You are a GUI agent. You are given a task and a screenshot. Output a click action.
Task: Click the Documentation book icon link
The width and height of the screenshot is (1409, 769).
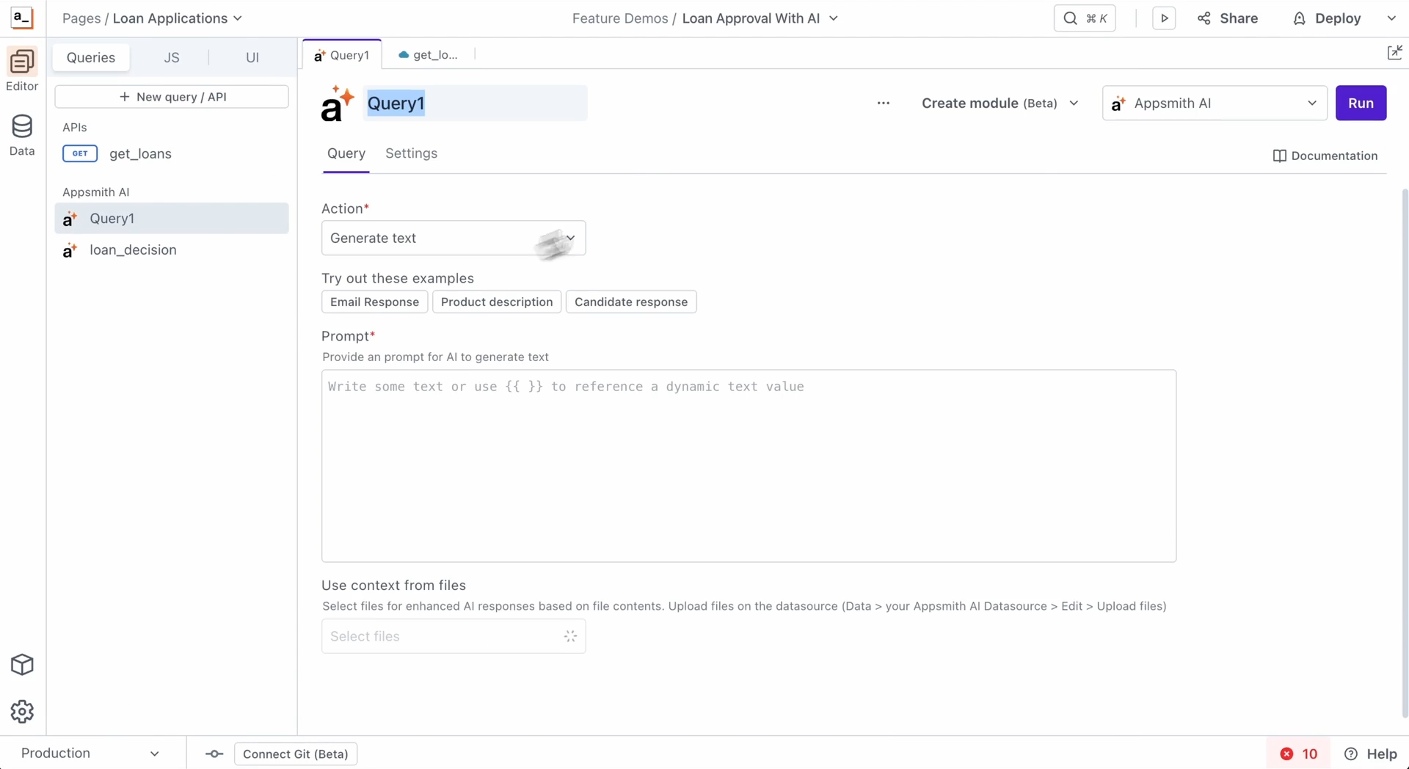point(1325,156)
